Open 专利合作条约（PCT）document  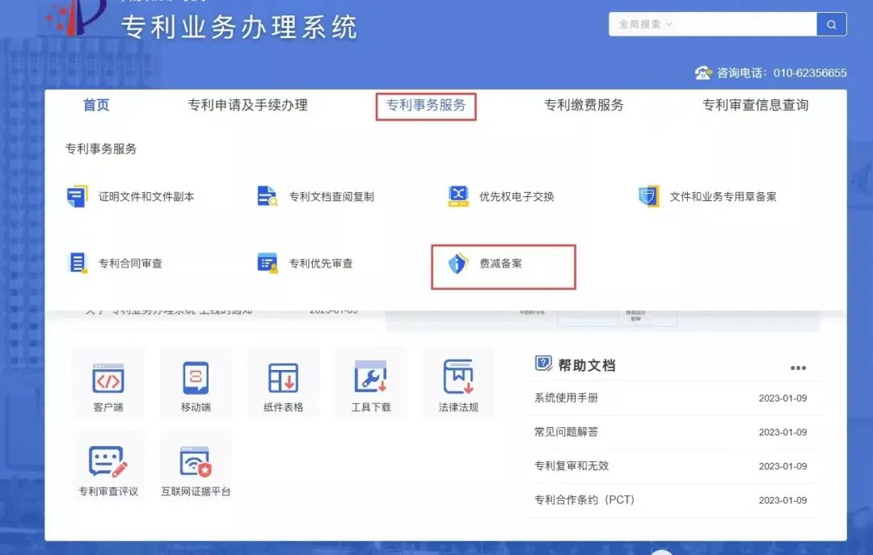tap(584, 500)
